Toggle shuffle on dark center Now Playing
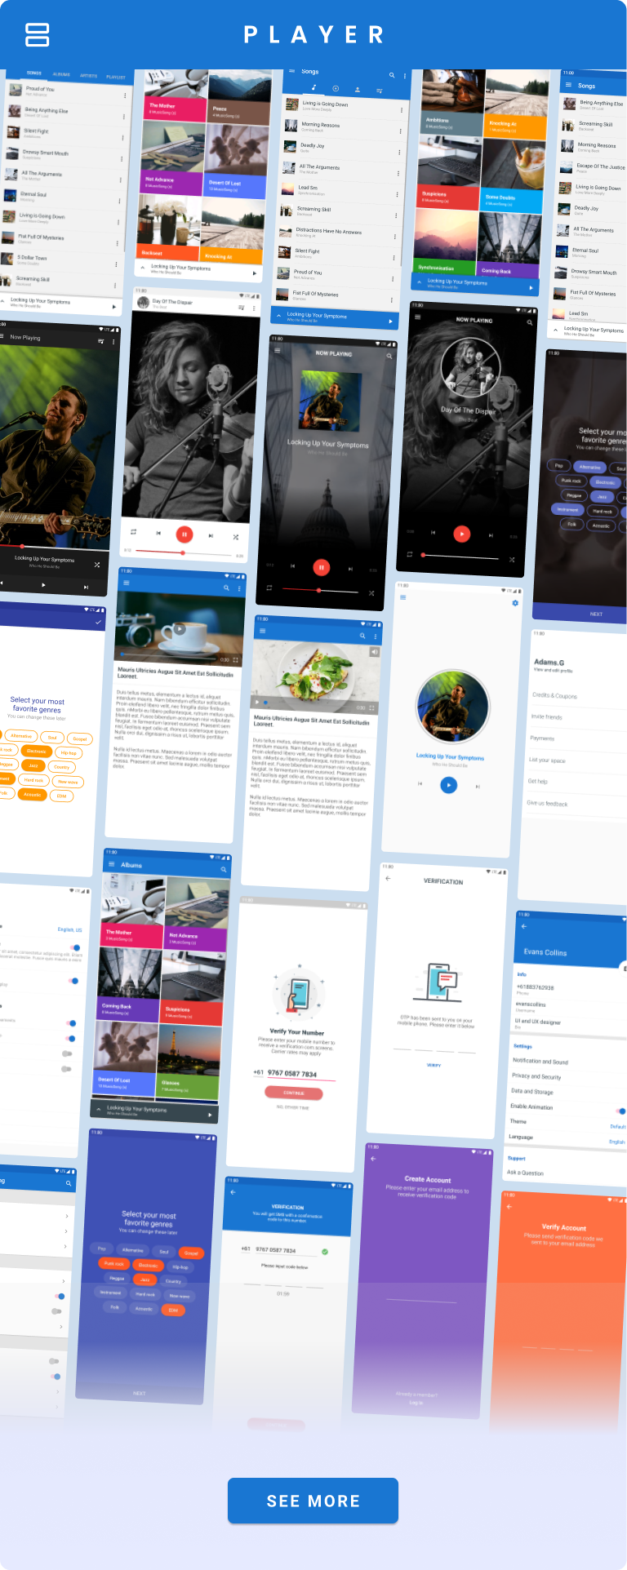This screenshot has width=627, height=1570. pos(371,592)
